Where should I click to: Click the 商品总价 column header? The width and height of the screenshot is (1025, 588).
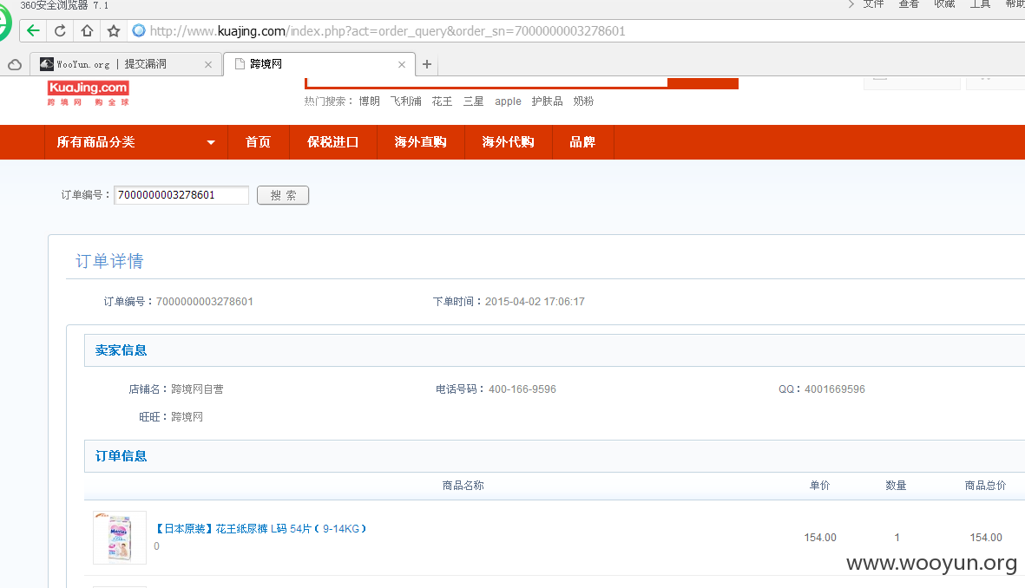pyautogui.click(x=986, y=486)
